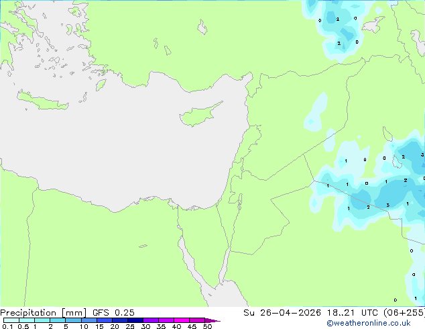Click the 40–45 mm magenta legend swatch

click(x=182, y=320)
